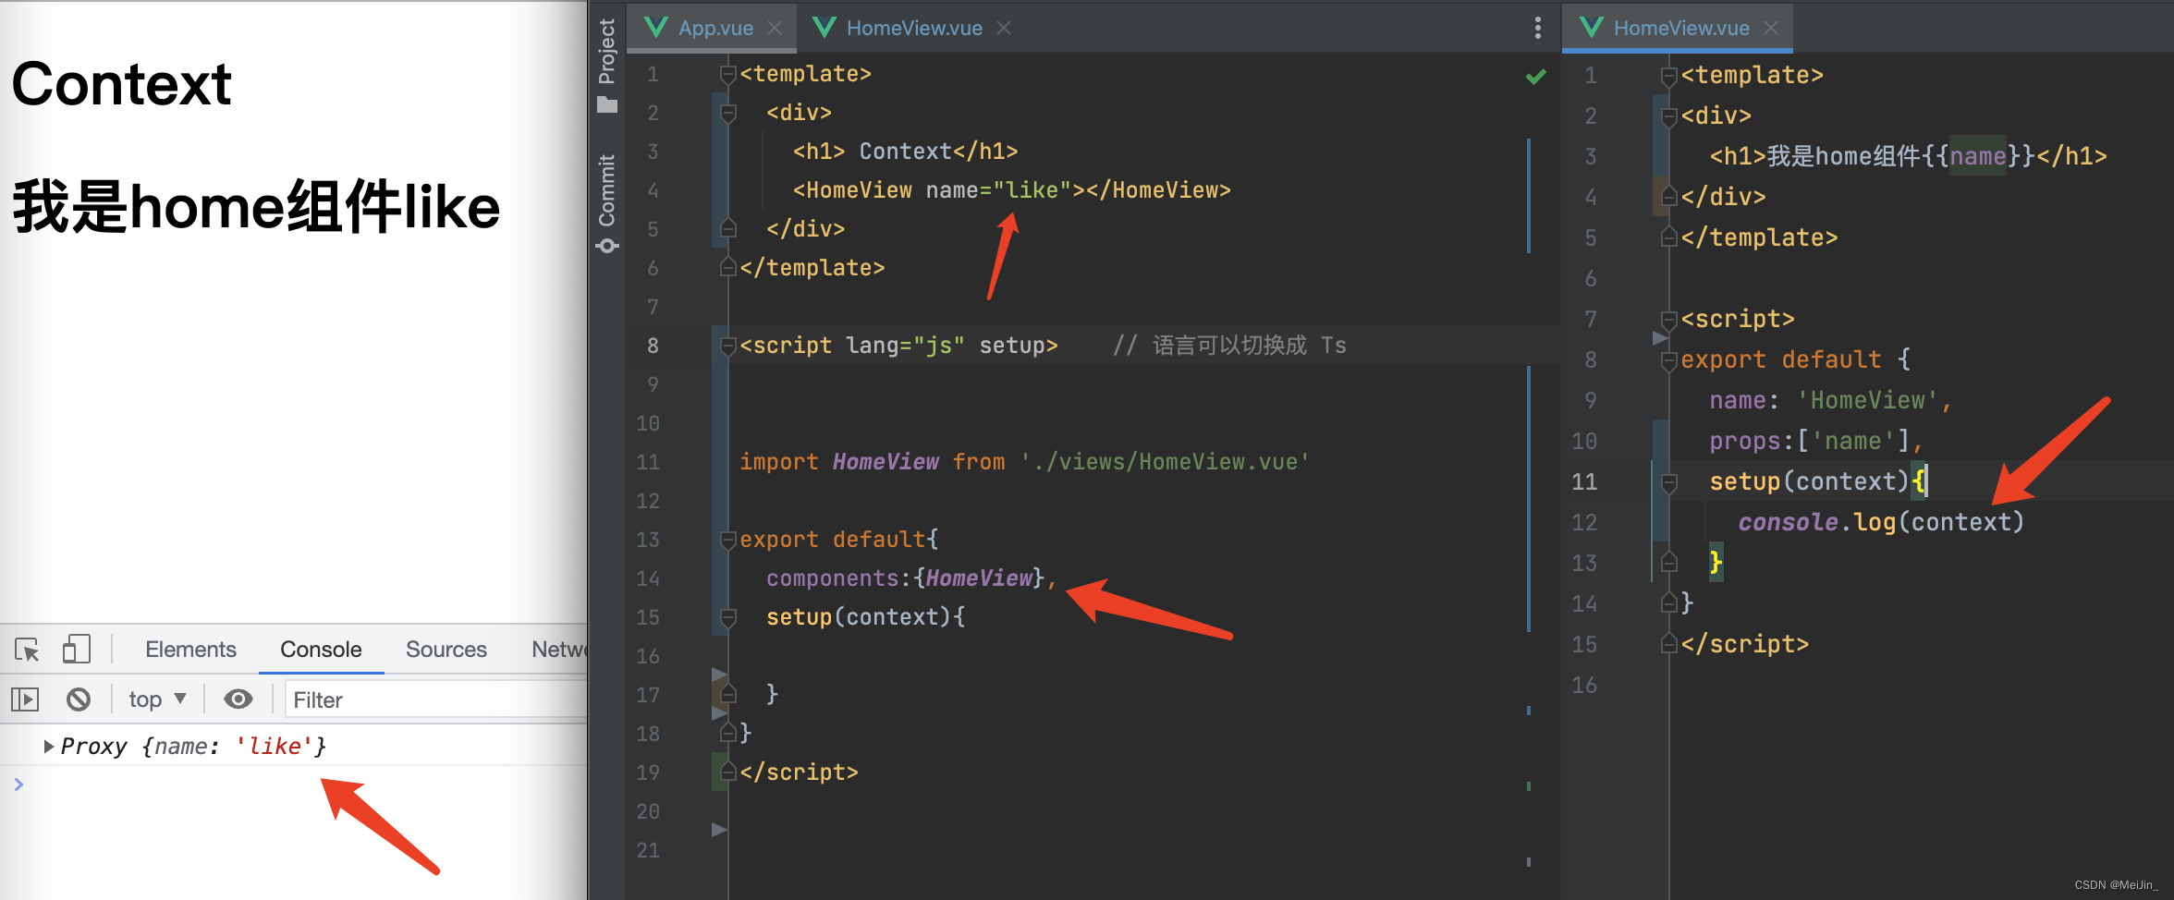
Task: Collapse setup(context) fold in HomeView.vue line 11
Action: (1669, 482)
